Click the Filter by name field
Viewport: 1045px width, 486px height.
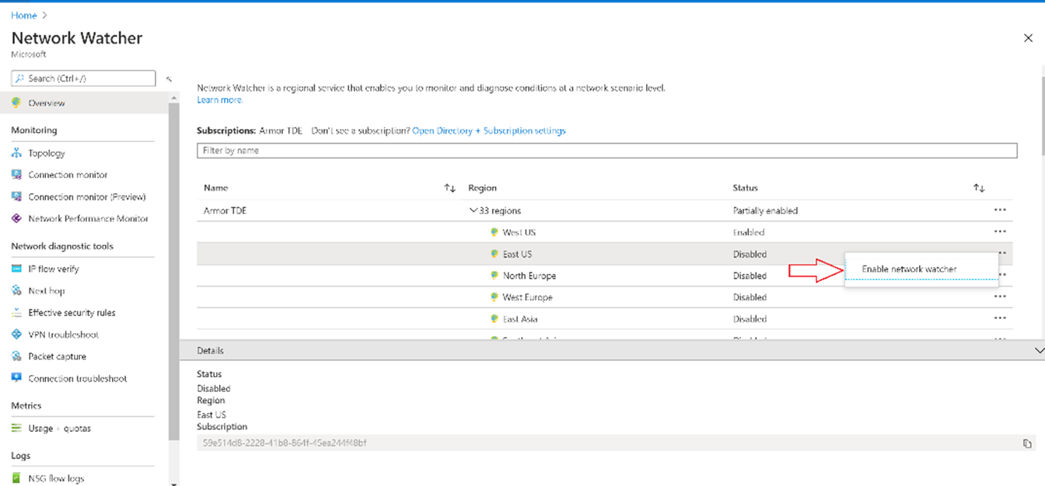coord(606,151)
